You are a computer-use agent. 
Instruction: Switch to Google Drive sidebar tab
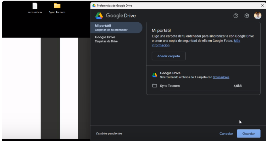click(116, 39)
